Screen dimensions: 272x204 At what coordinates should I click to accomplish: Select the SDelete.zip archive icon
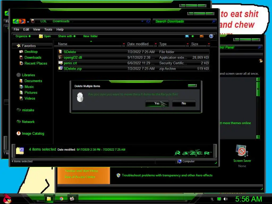point(60,68)
